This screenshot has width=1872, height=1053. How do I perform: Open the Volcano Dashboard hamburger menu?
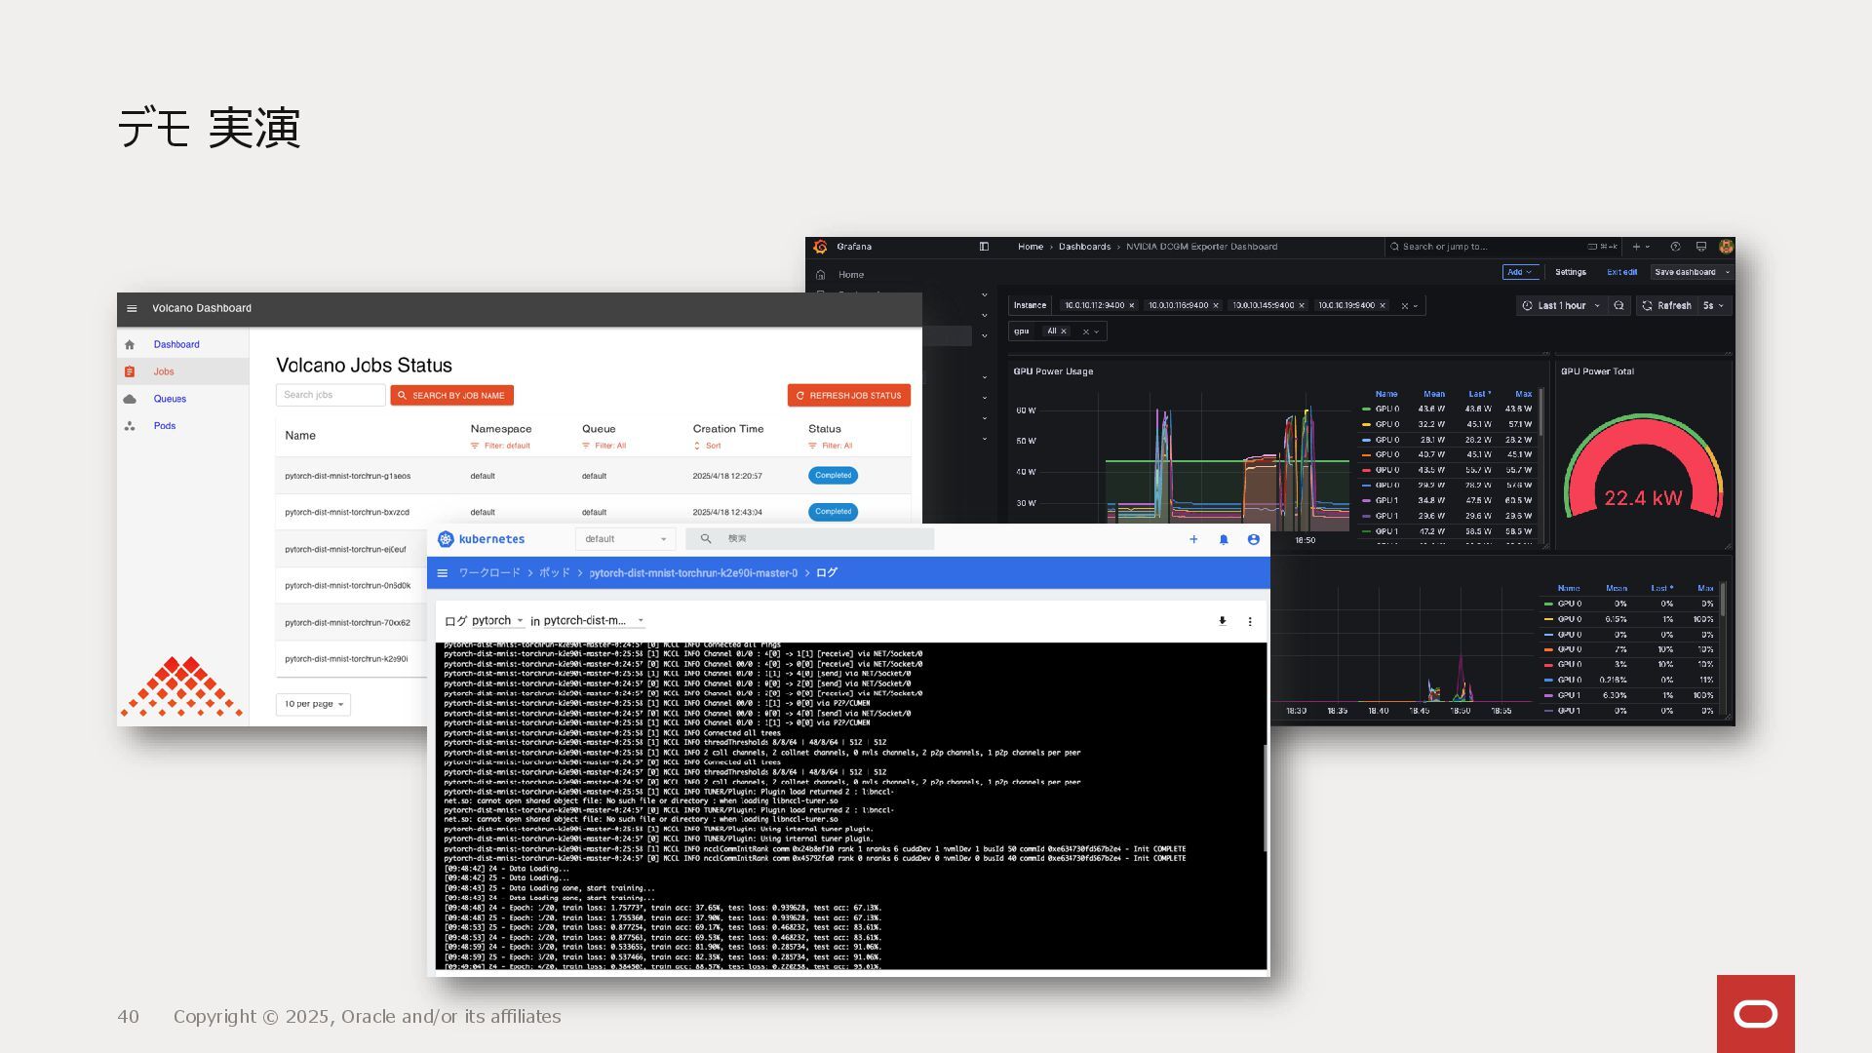(132, 308)
